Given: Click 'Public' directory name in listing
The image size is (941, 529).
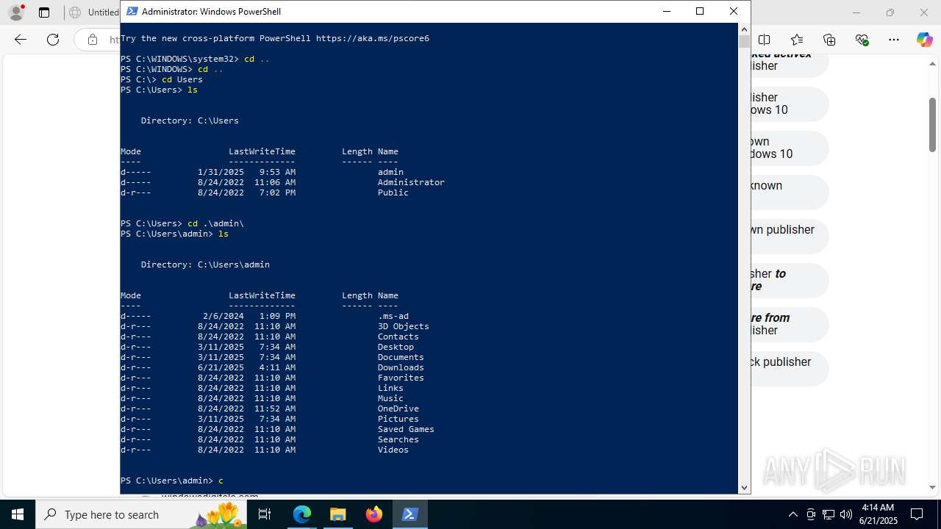Looking at the screenshot, I should point(393,192).
